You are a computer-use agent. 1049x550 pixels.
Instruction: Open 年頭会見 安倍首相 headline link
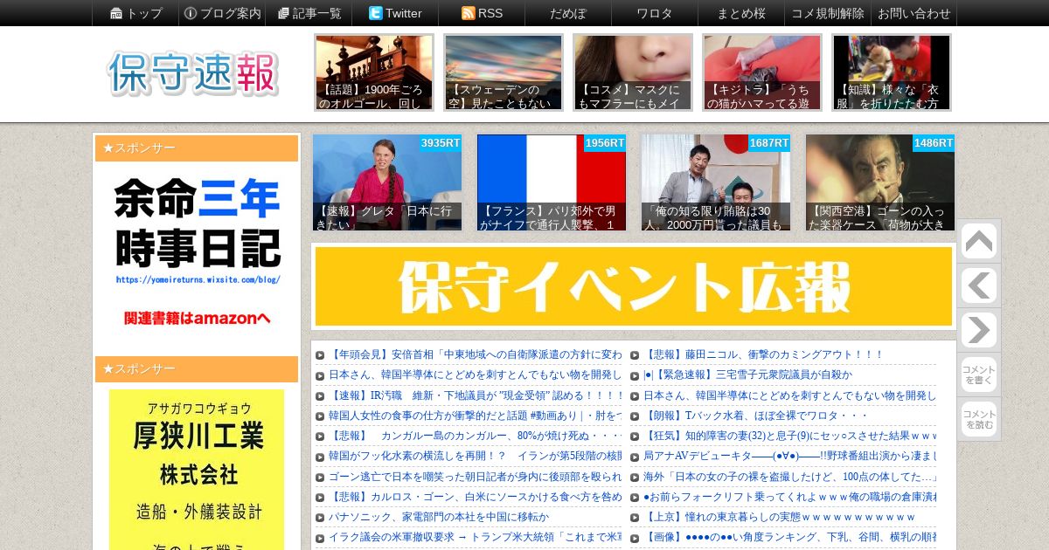coord(475,354)
